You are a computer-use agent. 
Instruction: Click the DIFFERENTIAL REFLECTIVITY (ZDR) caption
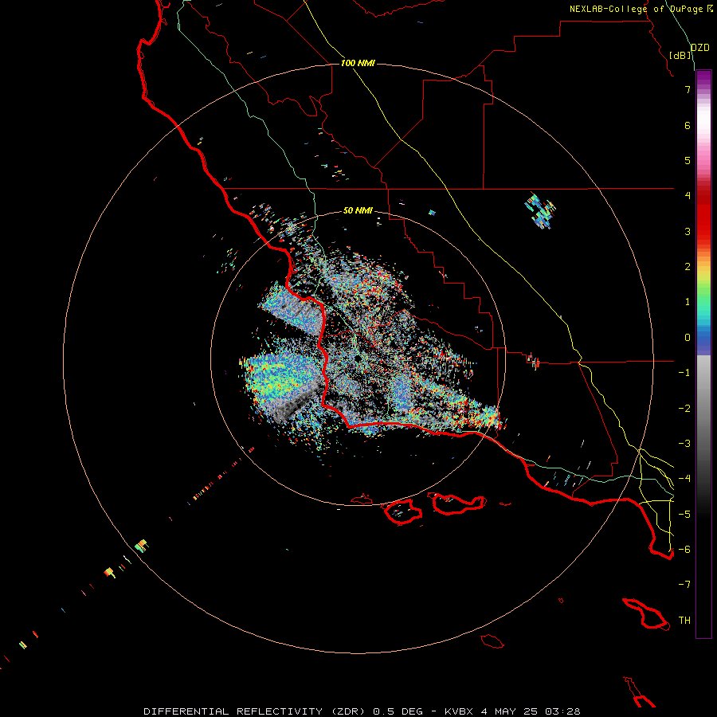coord(254,711)
